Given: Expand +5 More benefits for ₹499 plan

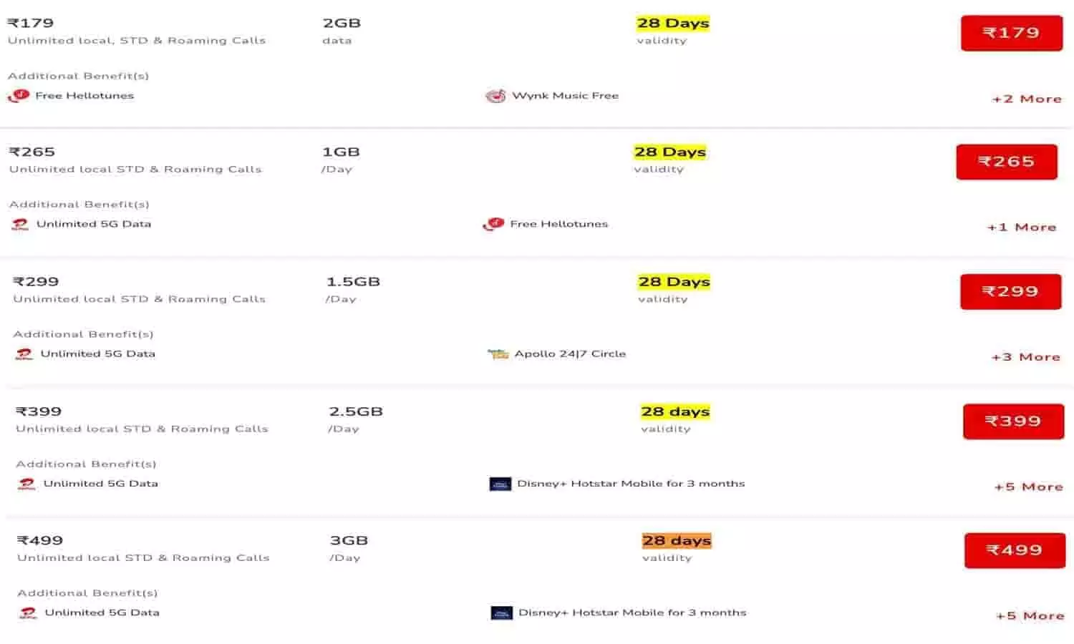Looking at the screenshot, I should (1030, 615).
